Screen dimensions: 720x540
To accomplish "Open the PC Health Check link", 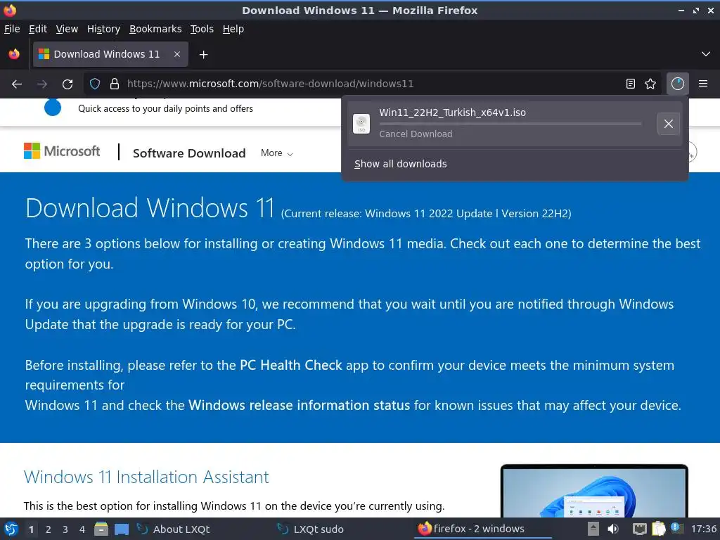I will (x=290, y=365).
